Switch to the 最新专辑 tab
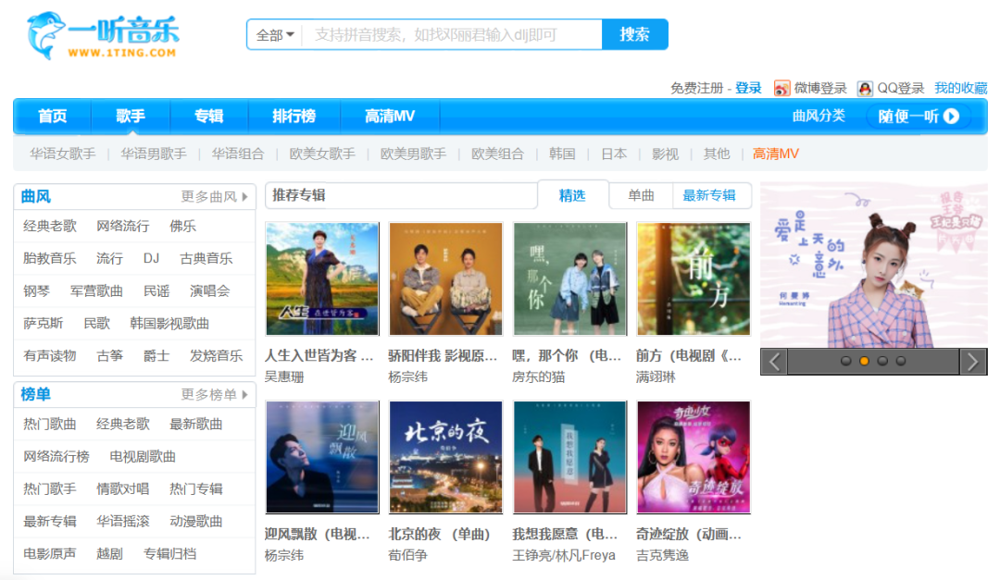 click(709, 196)
